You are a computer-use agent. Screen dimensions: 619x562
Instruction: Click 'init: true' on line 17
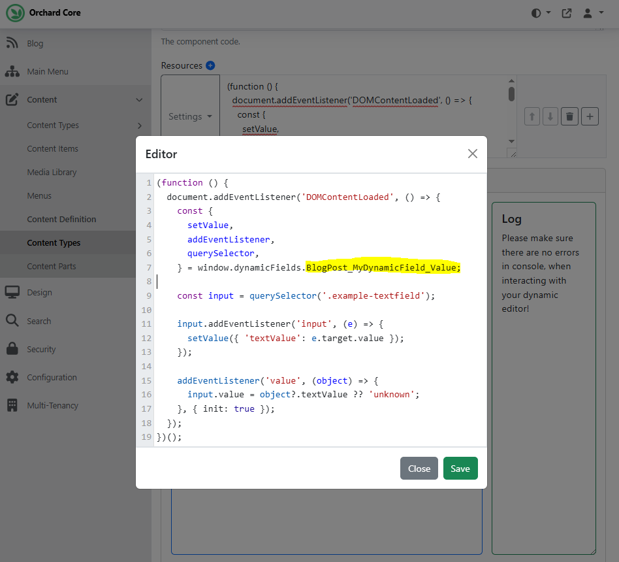pyautogui.click(x=229, y=408)
